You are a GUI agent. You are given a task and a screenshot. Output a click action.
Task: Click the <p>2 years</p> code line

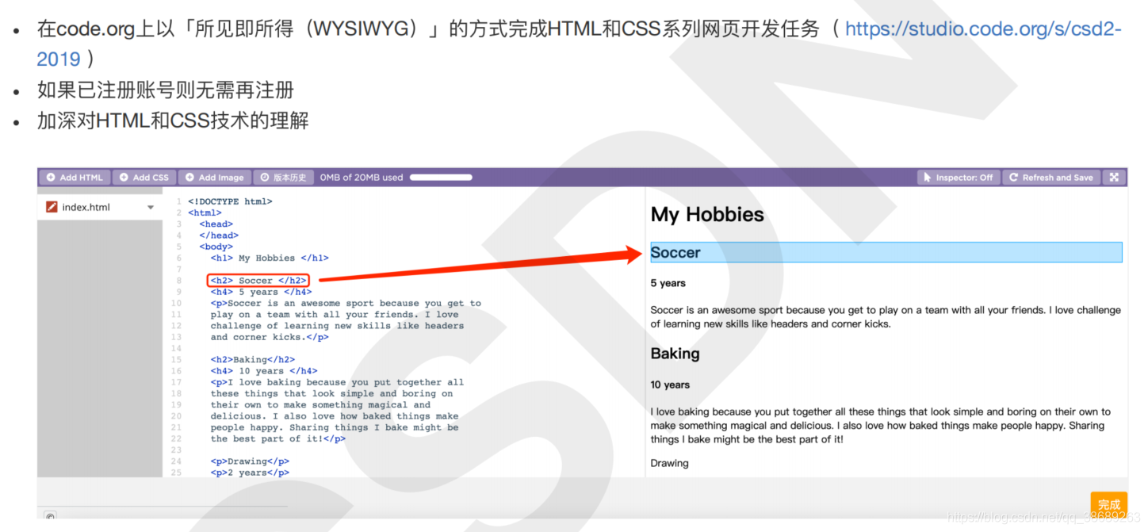[x=250, y=473]
